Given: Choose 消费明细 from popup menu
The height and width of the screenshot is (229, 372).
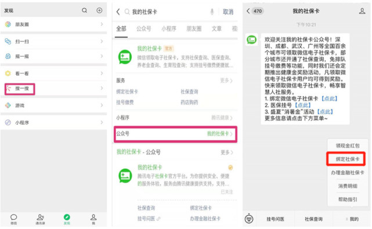Looking at the screenshot, I should pos(348,186).
